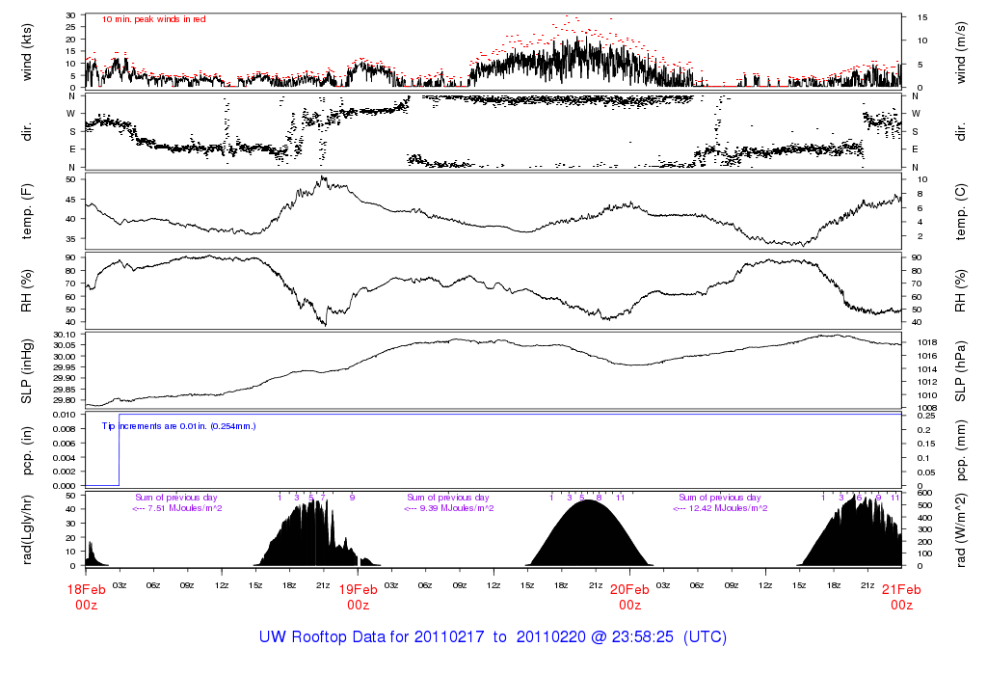
Task: Click the 'SLP (hPa)' axis label
Action: (960, 371)
